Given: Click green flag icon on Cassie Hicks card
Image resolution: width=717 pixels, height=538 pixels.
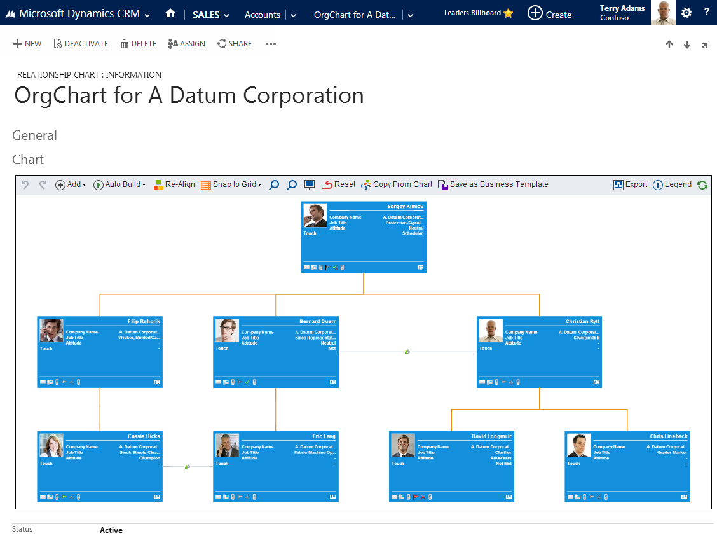Looking at the screenshot, I should click(x=64, y=497).
